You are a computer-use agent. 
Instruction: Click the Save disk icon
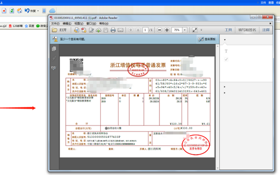[x=105, y=30]
